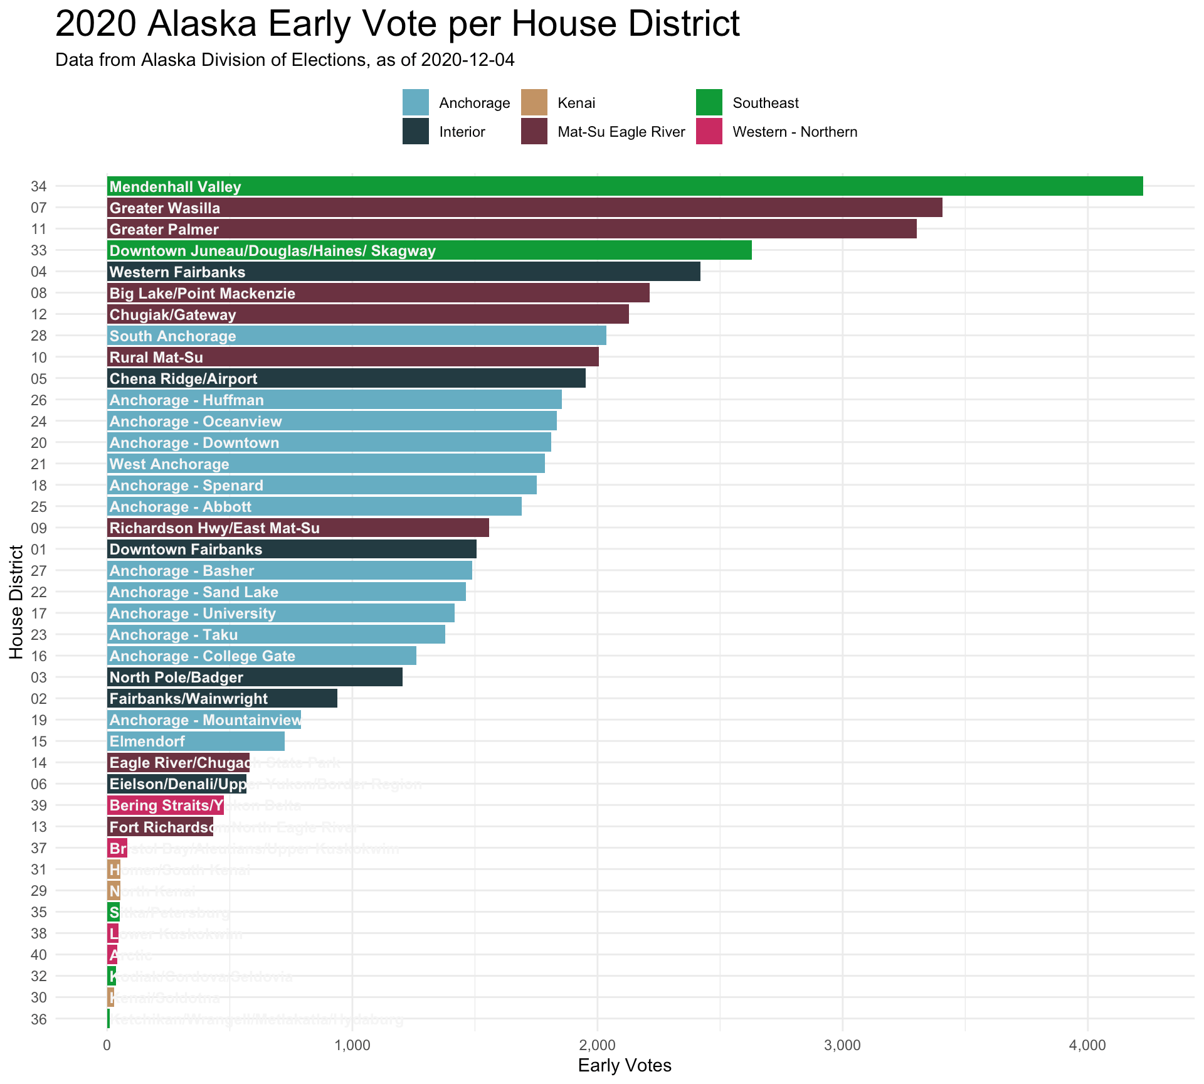Click the Early Votes axis title
The image size is (1204, 1084).
[x=625, y=1065]
